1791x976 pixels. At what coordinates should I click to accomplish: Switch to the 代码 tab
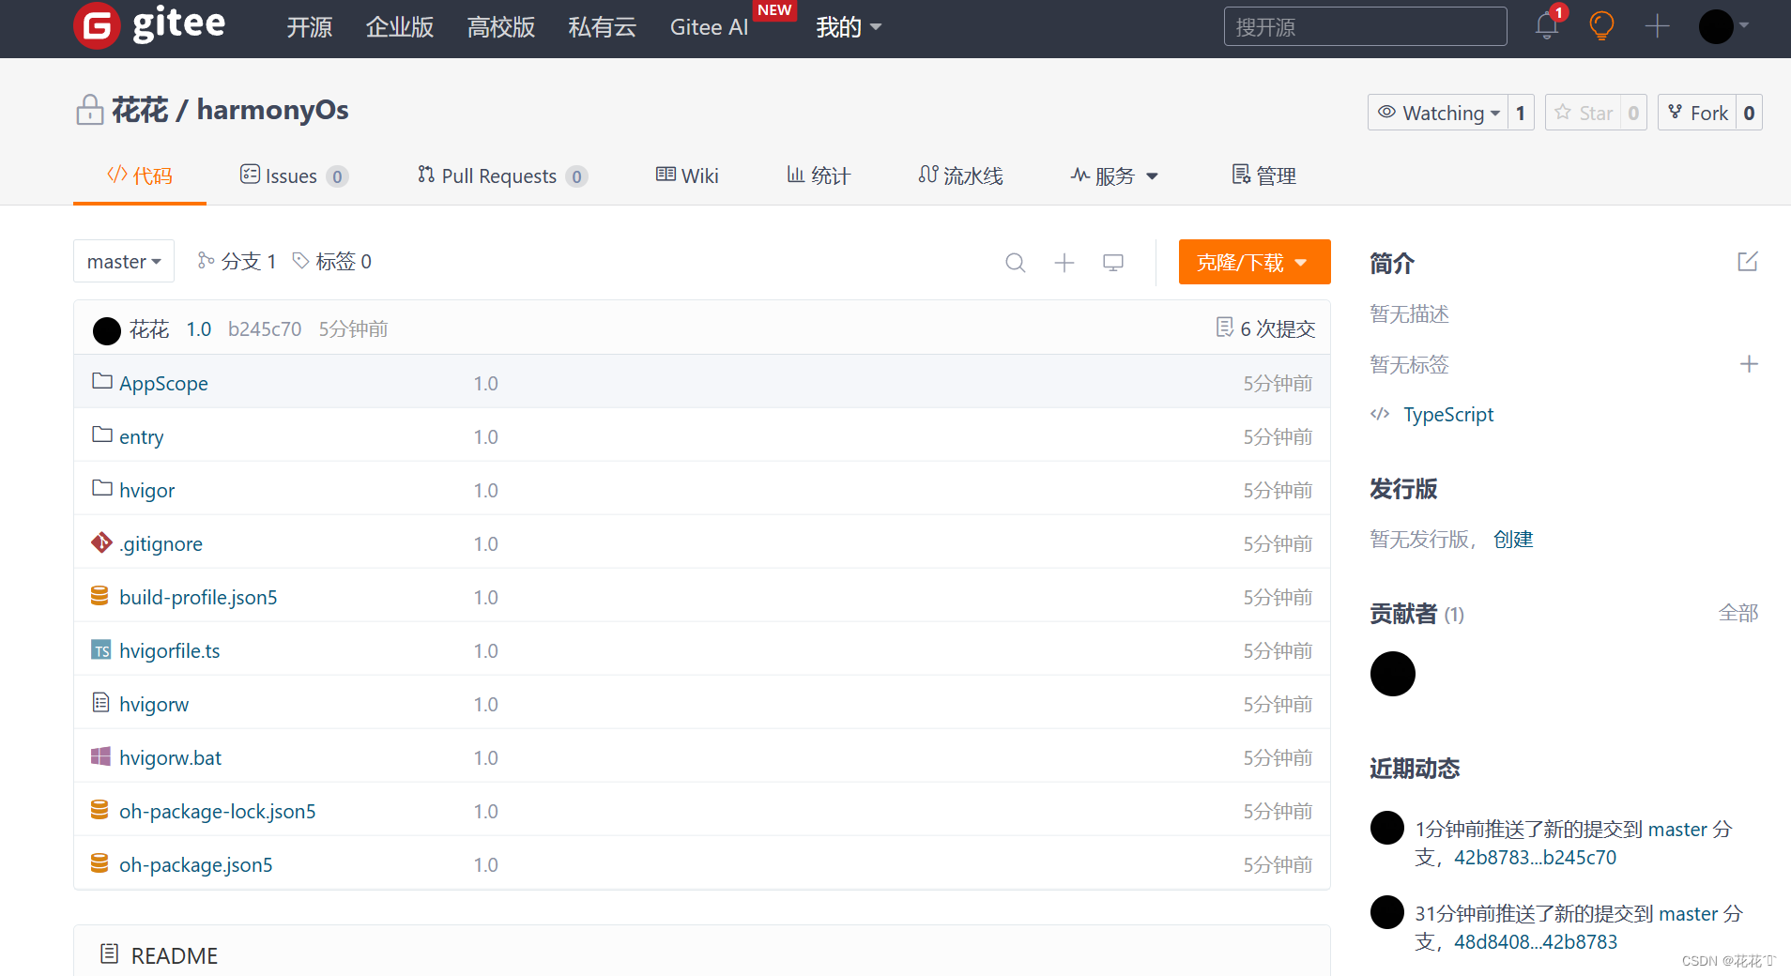pos(140,175)
